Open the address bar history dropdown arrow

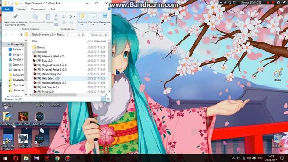(79, 35)
